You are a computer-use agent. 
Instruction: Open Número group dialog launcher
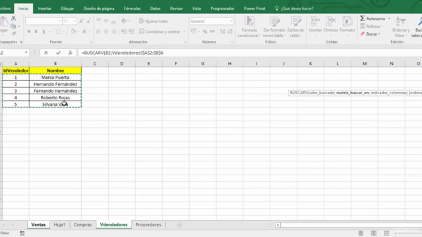(x=233, y=42)
